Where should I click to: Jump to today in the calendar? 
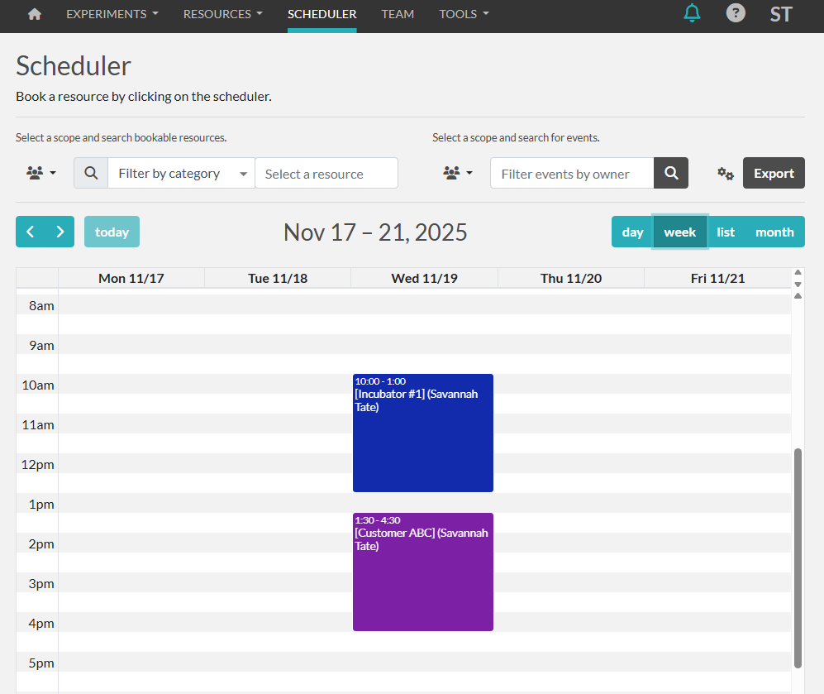pos(112,232)
